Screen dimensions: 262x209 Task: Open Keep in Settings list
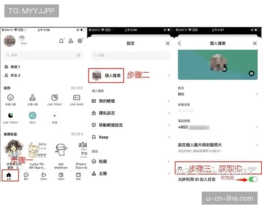coord(131,137)
